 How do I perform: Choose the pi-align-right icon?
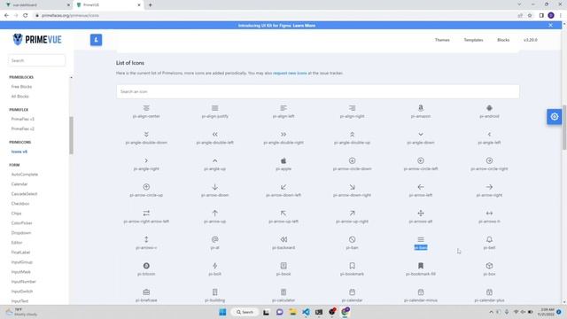point(353,108)
